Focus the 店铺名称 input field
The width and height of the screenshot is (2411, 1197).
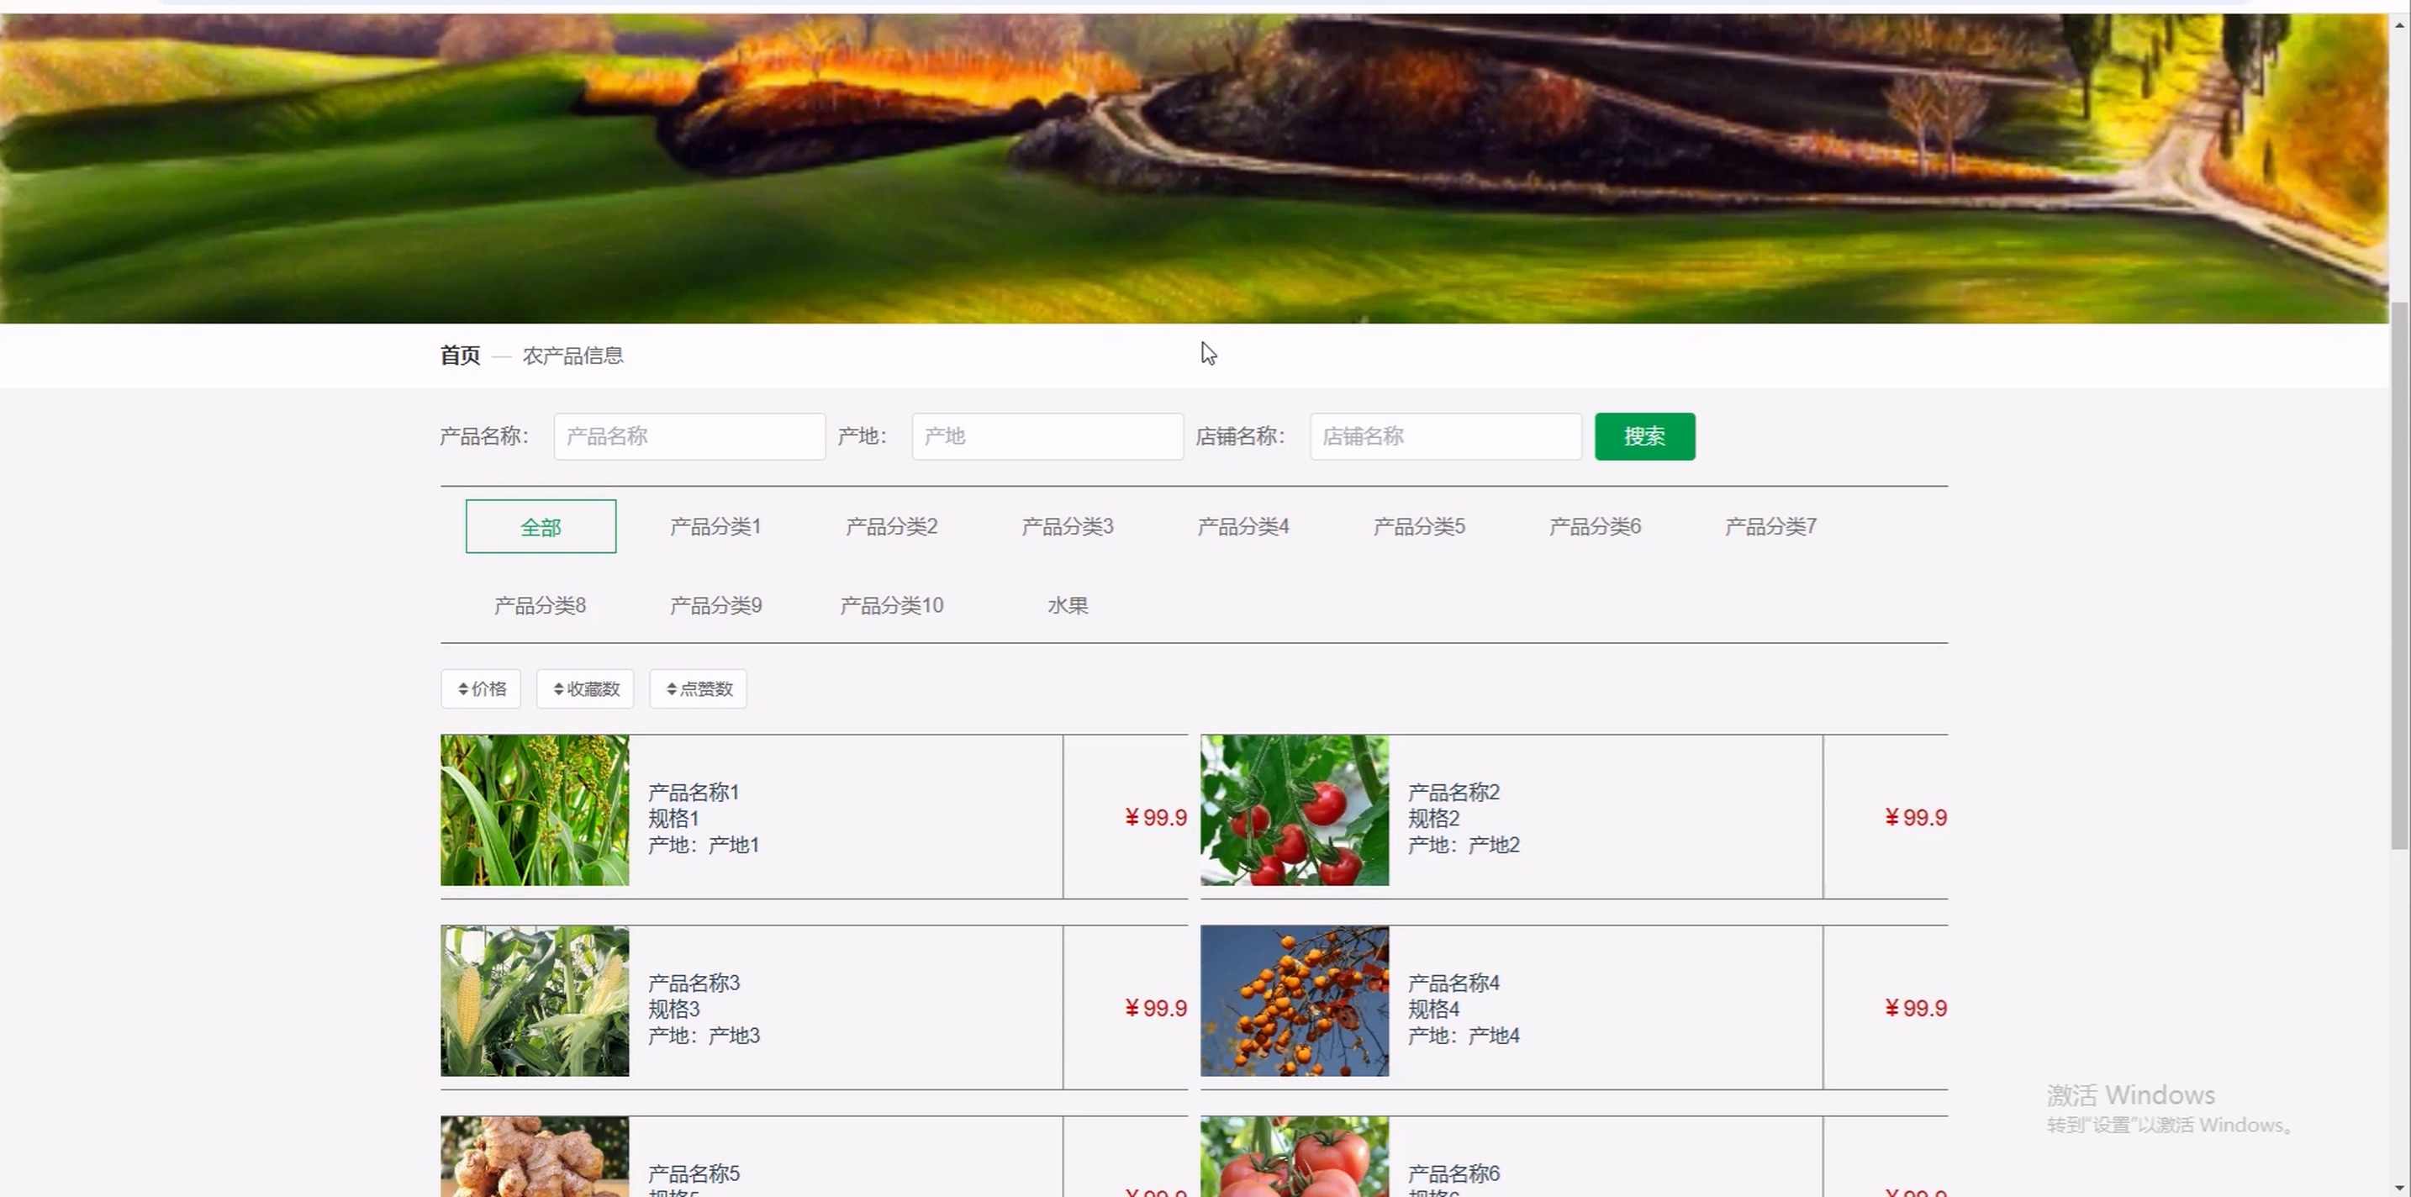(x=1445, y=436)
